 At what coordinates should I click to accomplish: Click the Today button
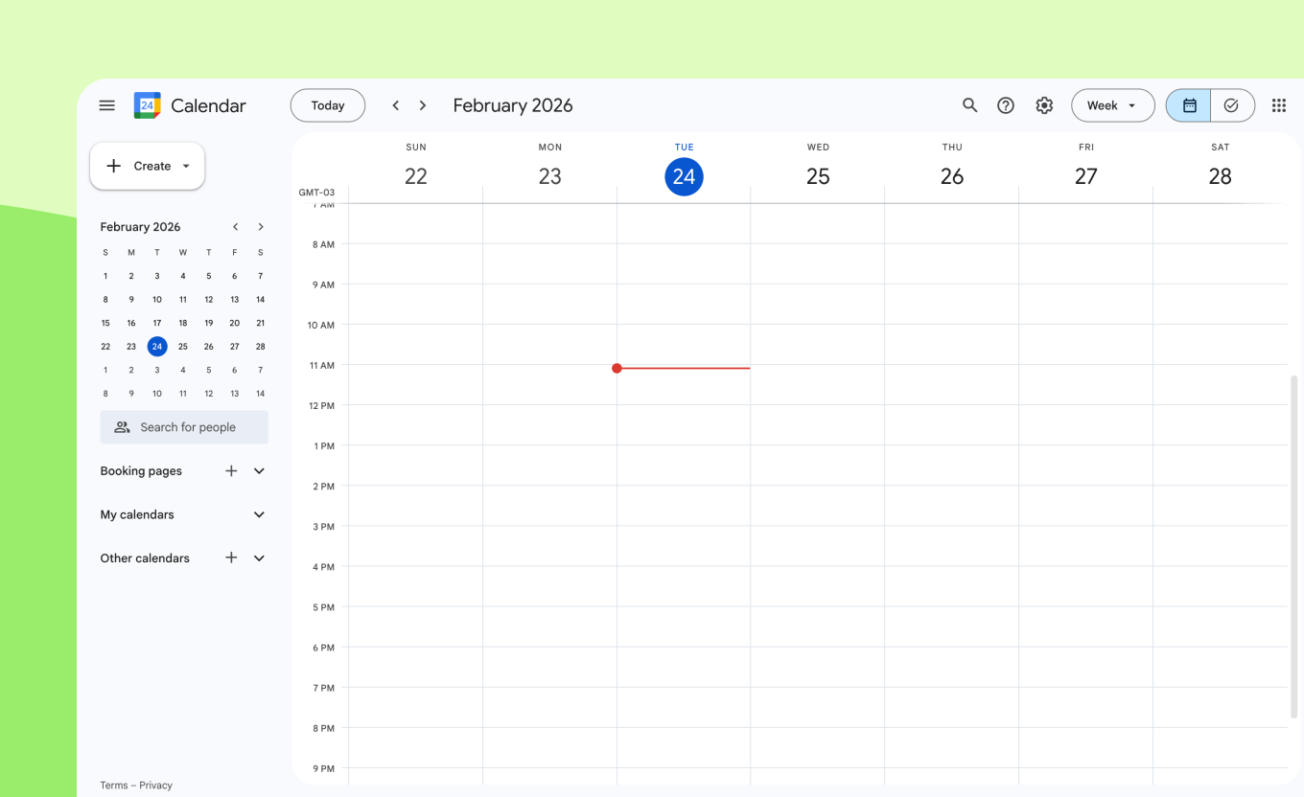(328, 105)
